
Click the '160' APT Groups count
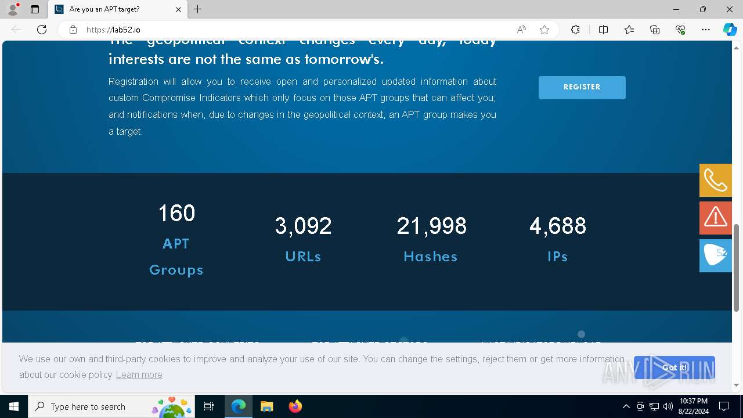point(176,213)
